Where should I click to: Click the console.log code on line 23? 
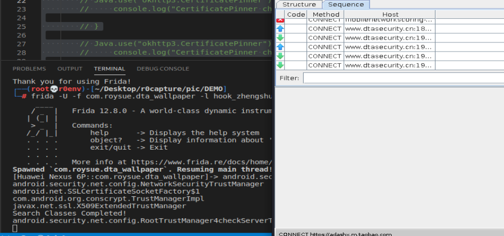click(192, 9)
